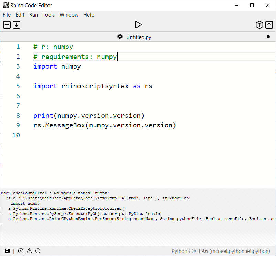Toggle line 2 by clicking its line number
Viewport: 276px width, 256px height.
(x=18, y=57)
